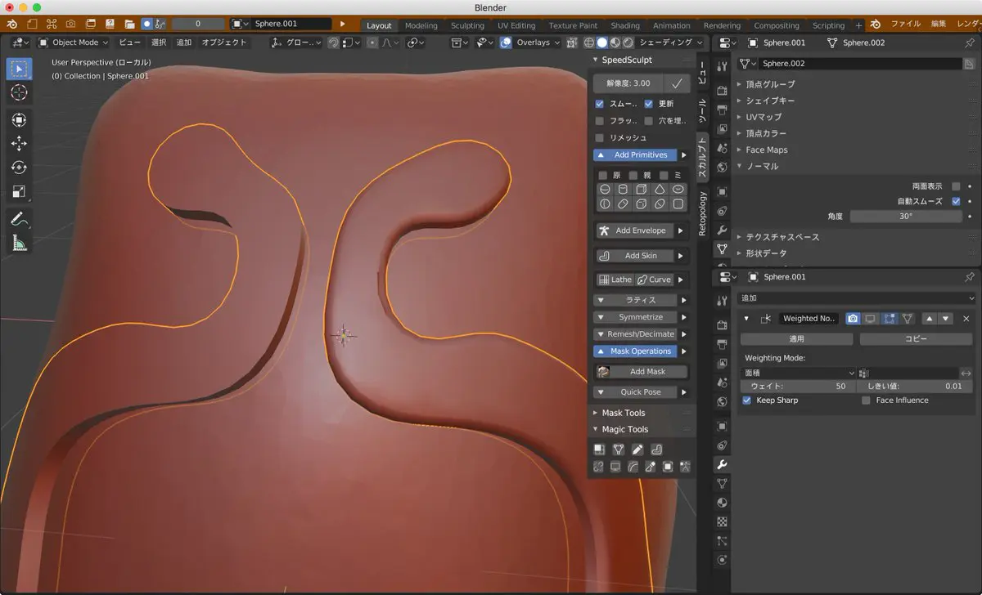Toggle the Keep Sharp checkbox
The width and height of the screenshot is (982, 595).
746,400
